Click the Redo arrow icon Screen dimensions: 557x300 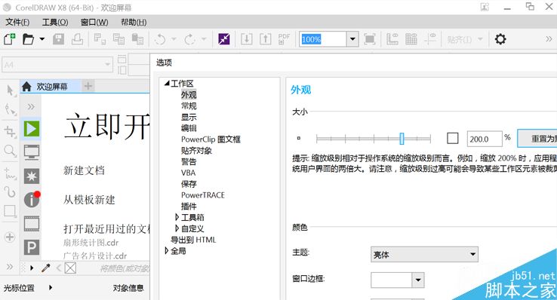(x=189, y=39)
